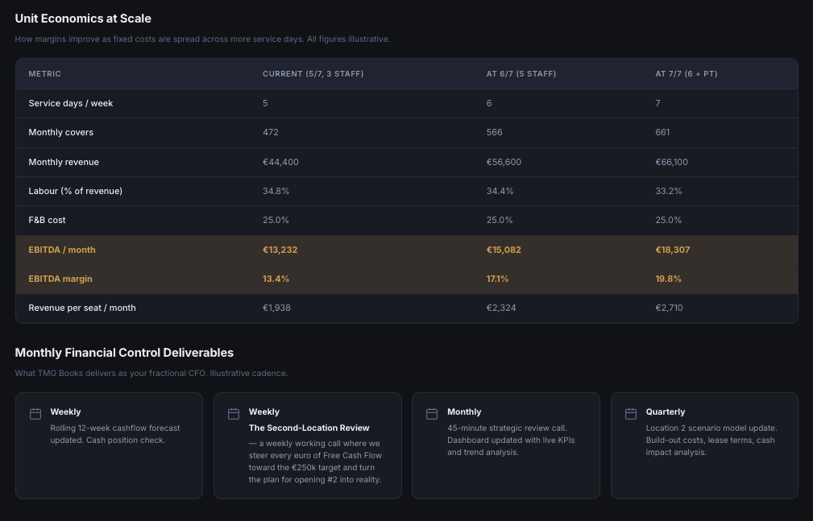Click the Monthly revenue row label
Screen dimensions: 813x521
coord(64,163)
